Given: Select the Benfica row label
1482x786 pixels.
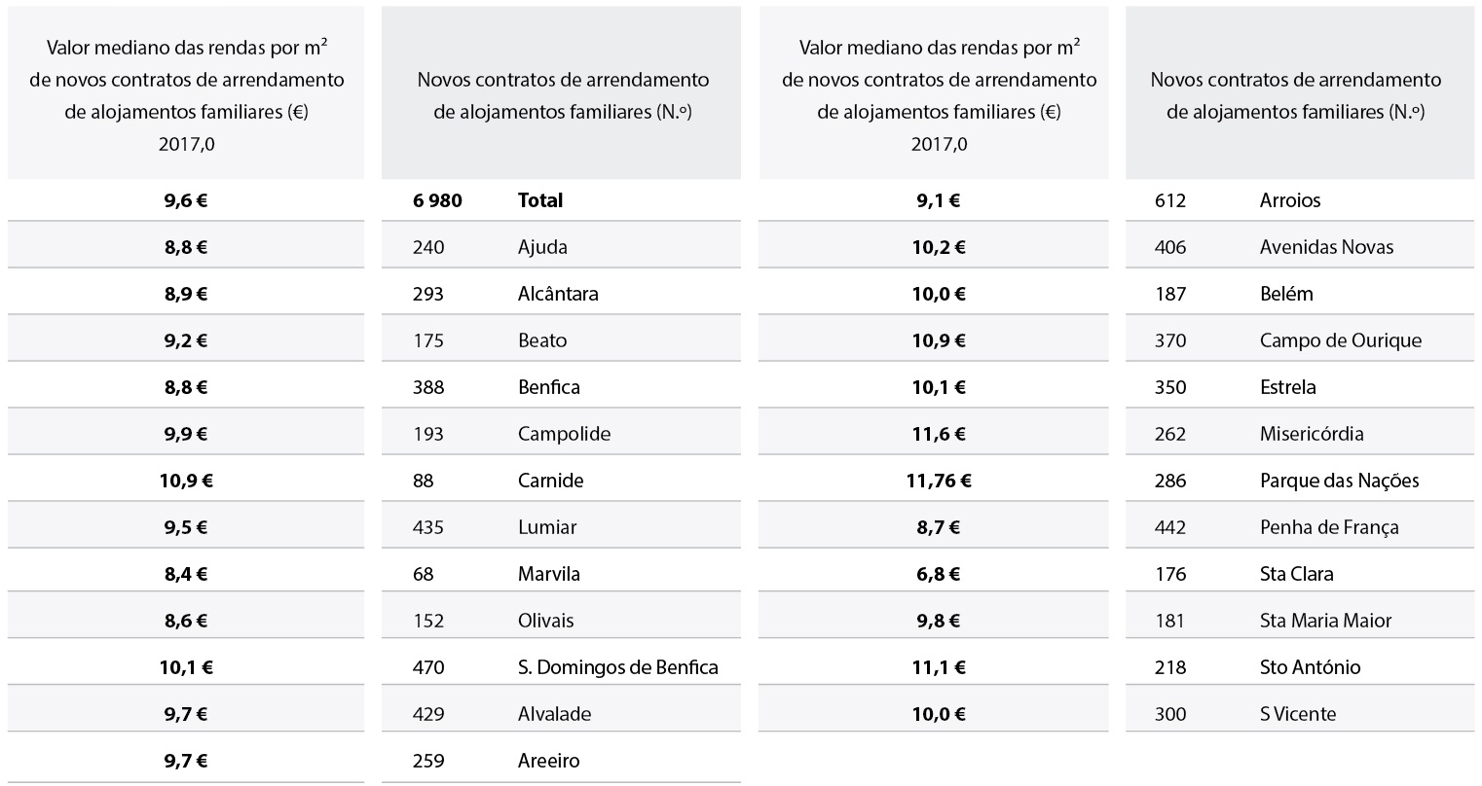Looking at the screenshot, I should pyautogui.click(x=549, y=387).
